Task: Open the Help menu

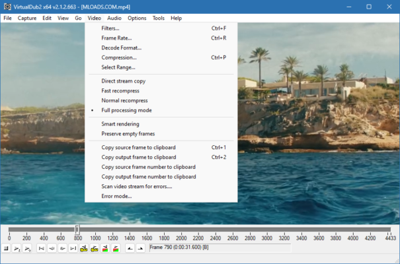Action: click(x=177, y=18)
